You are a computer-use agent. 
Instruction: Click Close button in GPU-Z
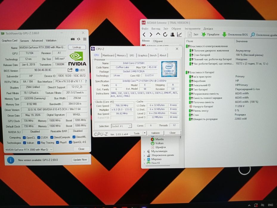pos(81,149)
